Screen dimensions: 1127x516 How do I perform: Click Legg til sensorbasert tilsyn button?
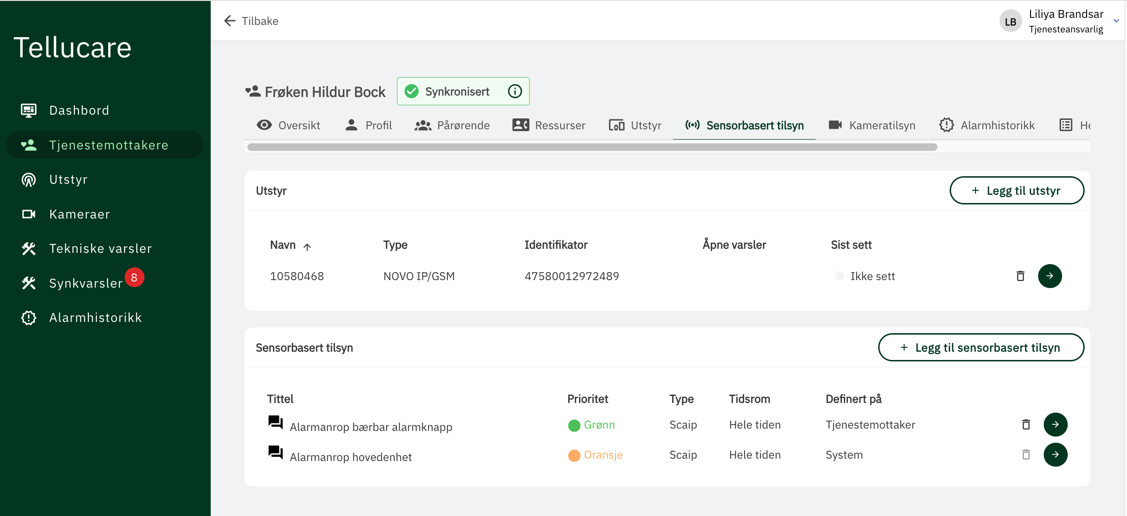pyautogui.click(x=981, y=347)
